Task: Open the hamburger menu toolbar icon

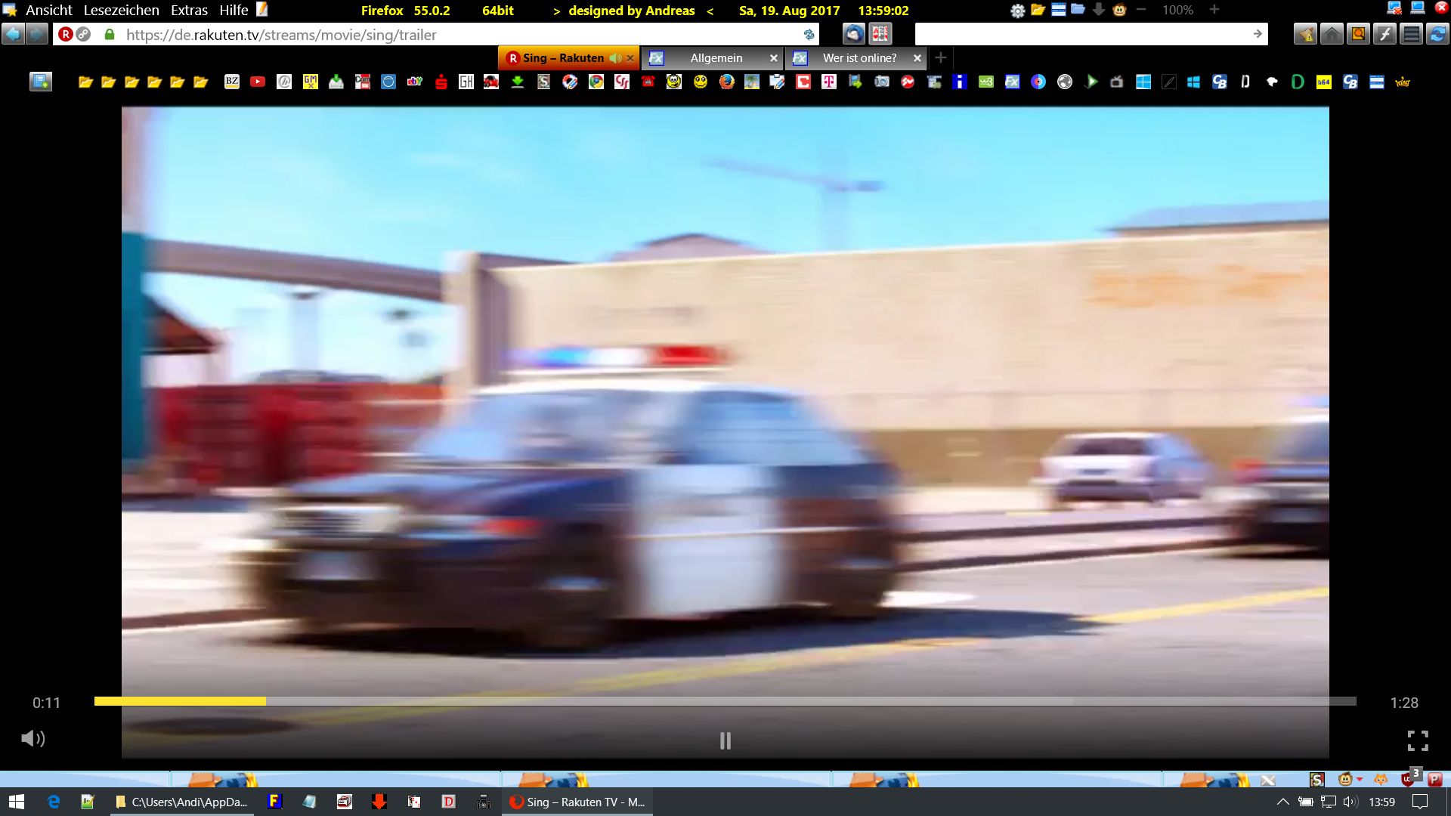Action: point(1410,34)
